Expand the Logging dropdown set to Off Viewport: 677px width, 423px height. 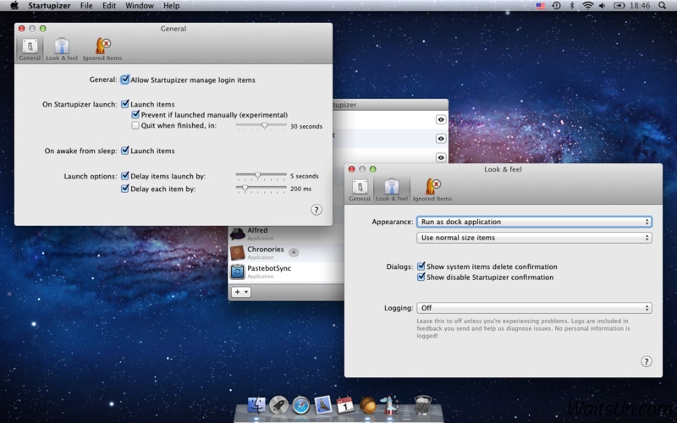534,308
